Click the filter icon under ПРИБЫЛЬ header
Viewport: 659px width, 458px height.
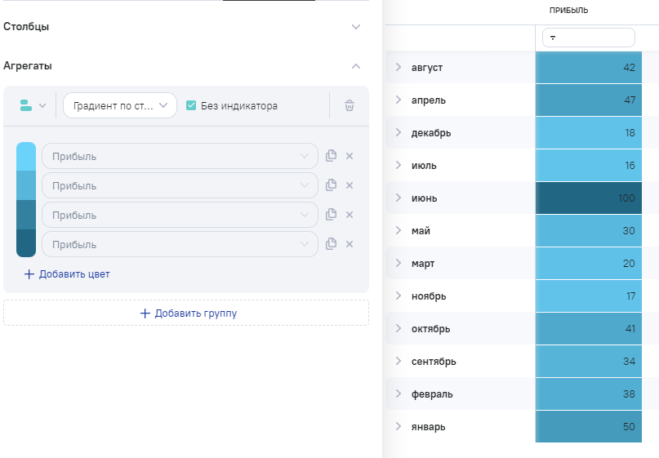point(553,38)
